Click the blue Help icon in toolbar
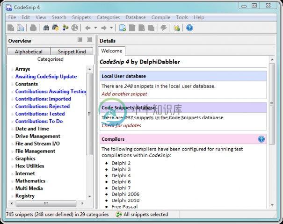Image resolution: width=283 pixels, height=224 pixels. point(189,28)
